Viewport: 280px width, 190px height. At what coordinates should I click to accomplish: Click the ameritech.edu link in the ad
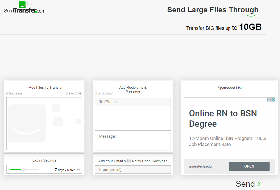pos(200,166)
